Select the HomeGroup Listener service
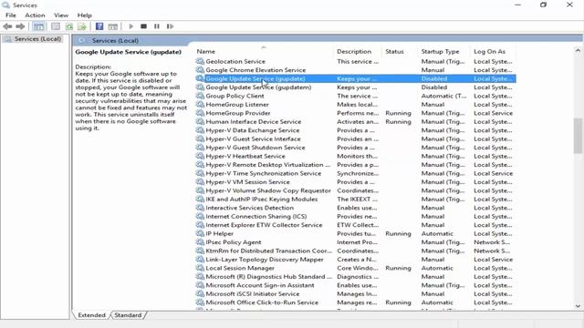The image size is (584, 328). tap(355, 105)
